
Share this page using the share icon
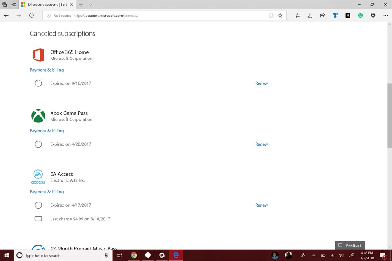[322, 15]
